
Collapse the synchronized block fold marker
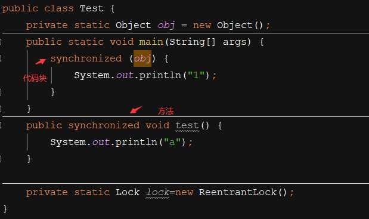1,58
